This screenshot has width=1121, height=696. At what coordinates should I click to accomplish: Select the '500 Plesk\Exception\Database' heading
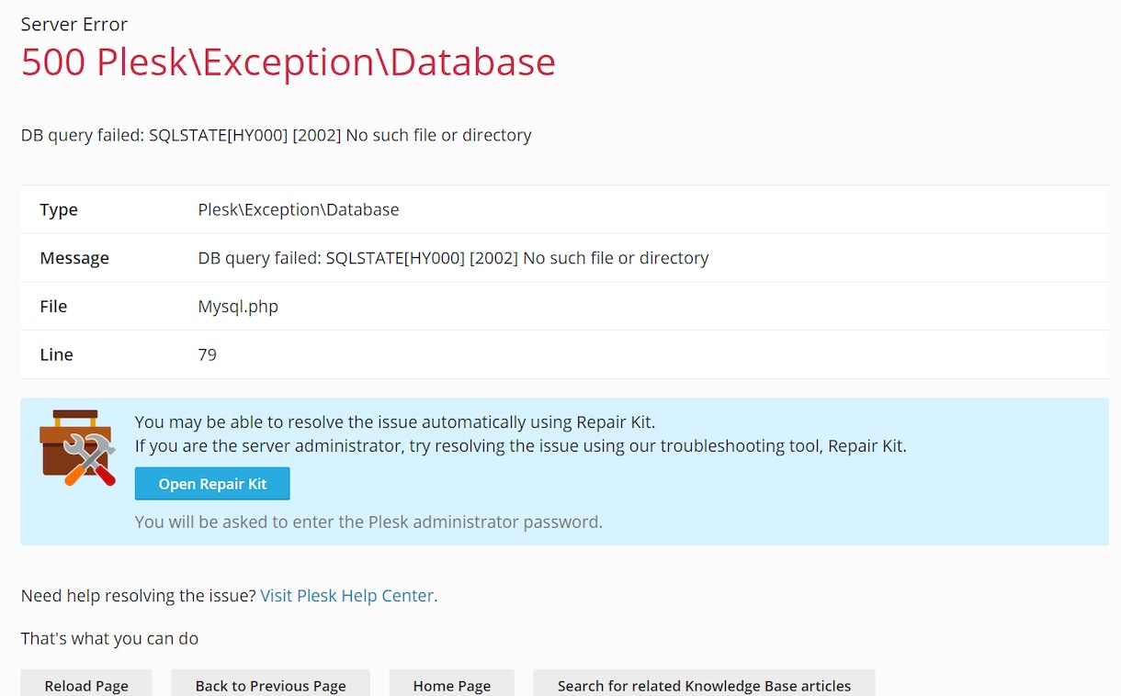289,62
